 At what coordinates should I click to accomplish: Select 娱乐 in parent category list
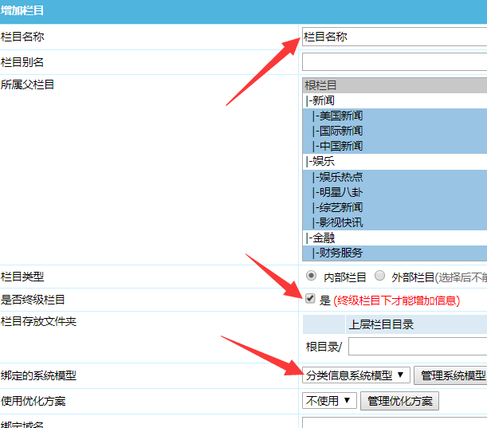point(395,162)
